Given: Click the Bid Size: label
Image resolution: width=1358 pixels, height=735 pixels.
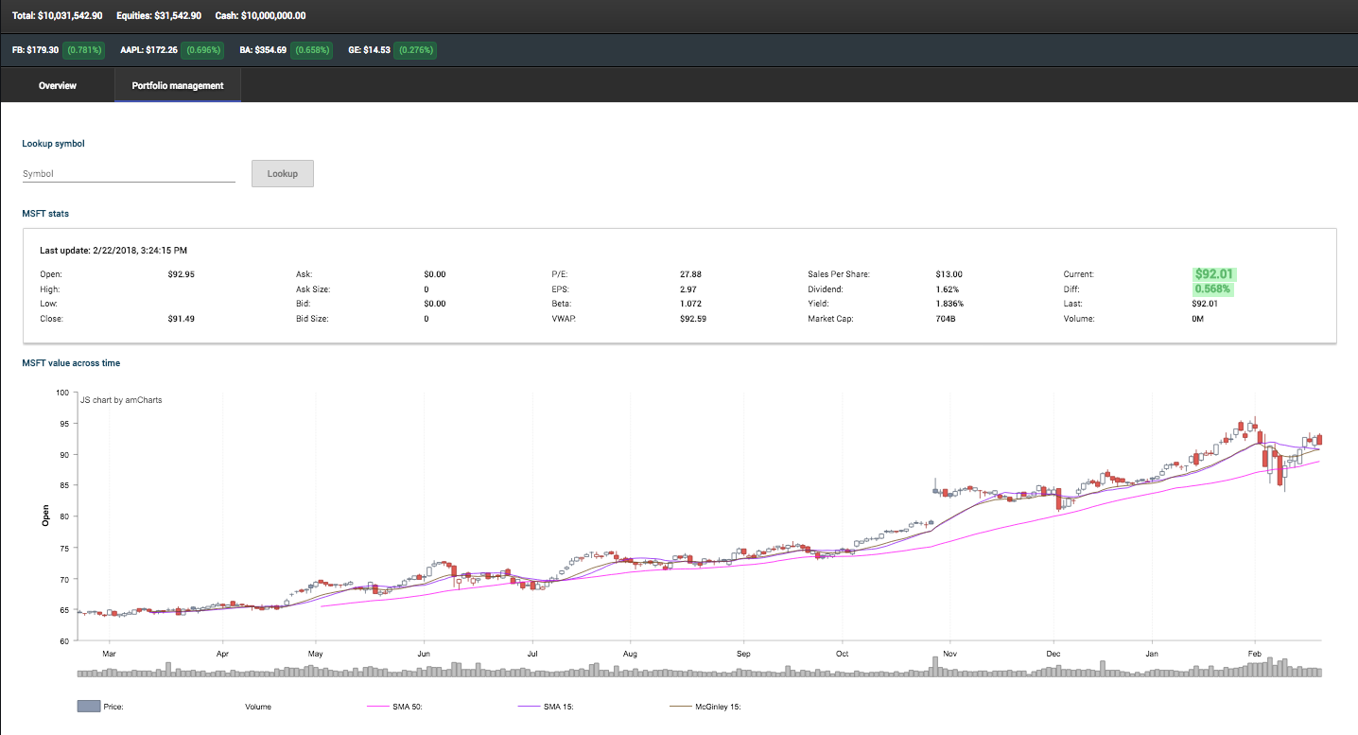Looking at the screenshot, I should [314, 319].
